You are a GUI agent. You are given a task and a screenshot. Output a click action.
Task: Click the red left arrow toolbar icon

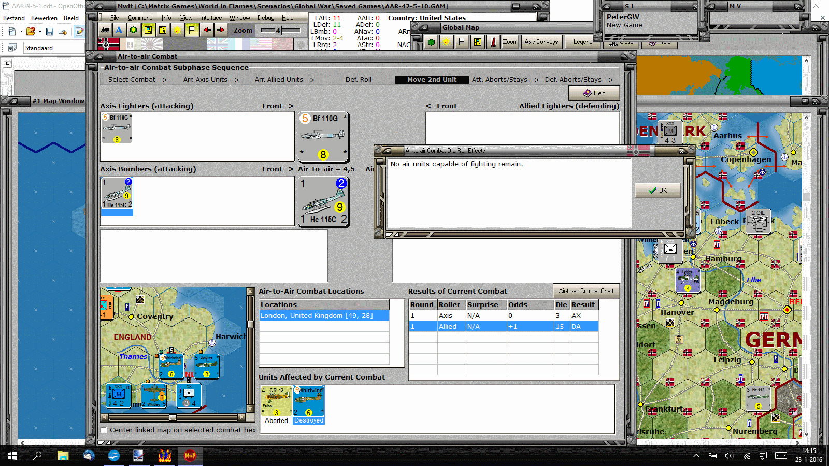click(x=206, y=30)
